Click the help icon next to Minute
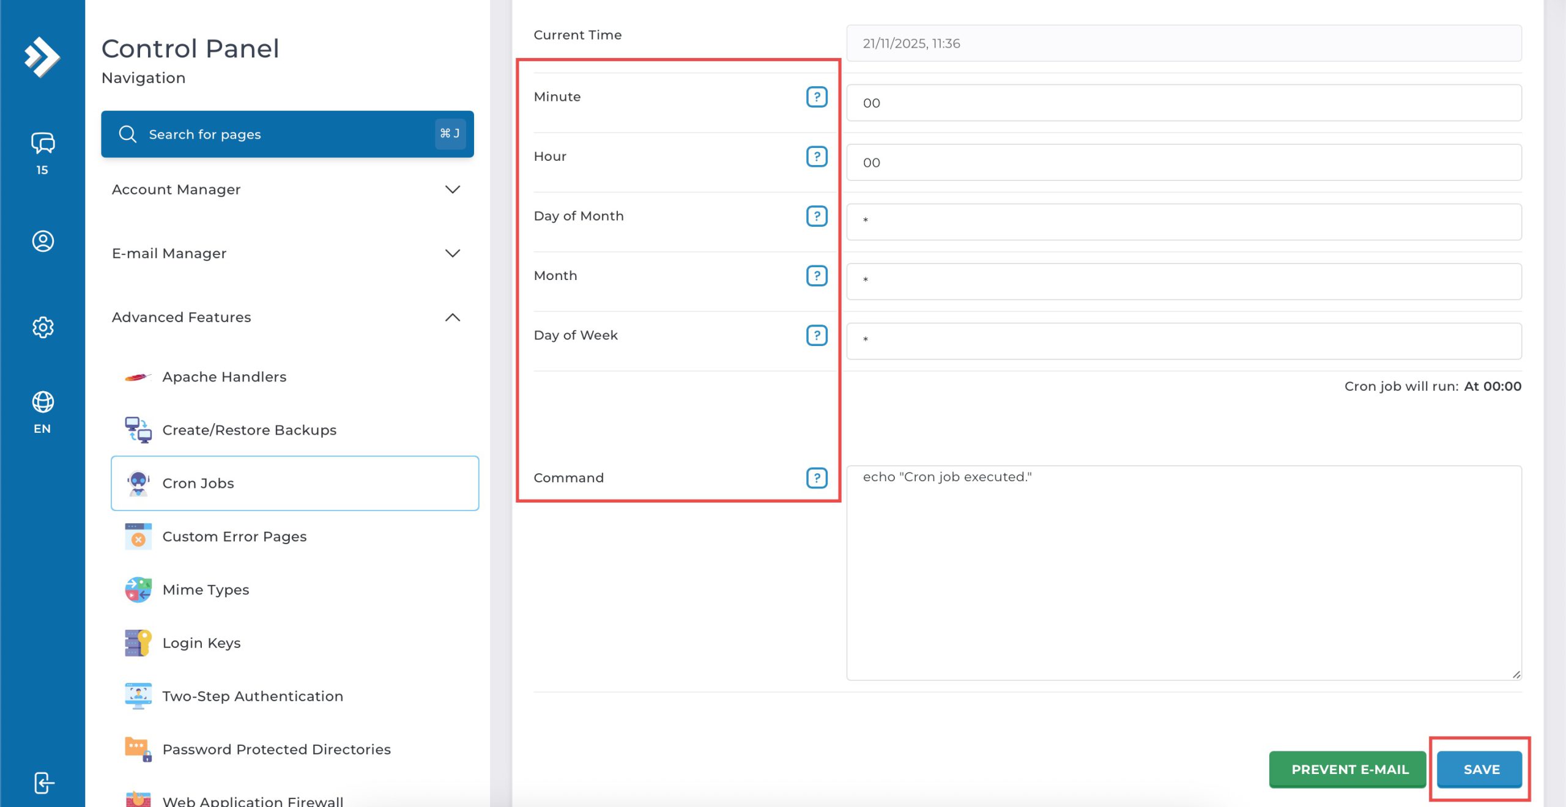 816,97
